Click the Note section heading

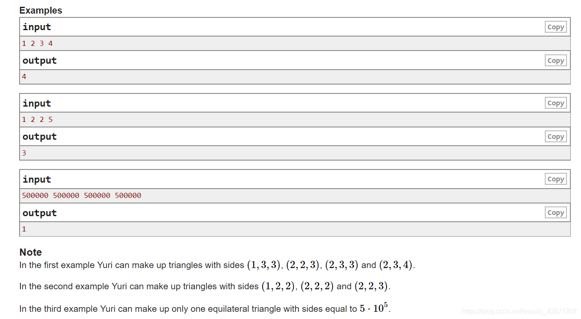point(30,252)
